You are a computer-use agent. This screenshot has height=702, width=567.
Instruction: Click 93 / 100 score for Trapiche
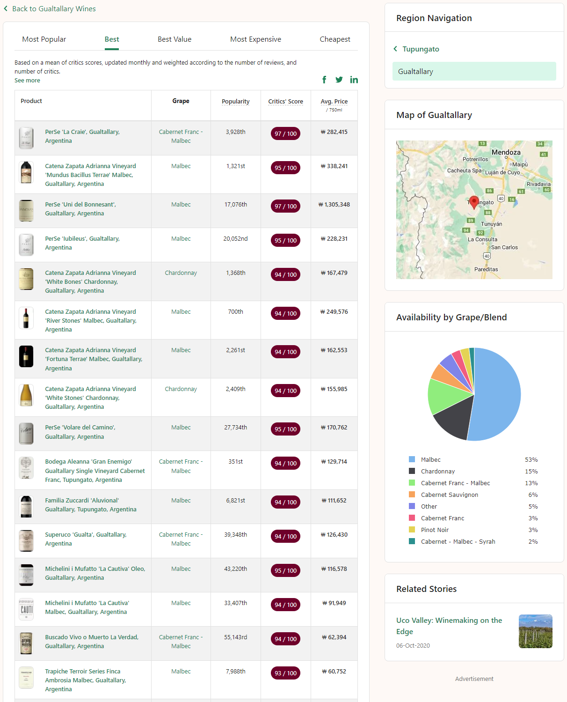tap(285, 673)
